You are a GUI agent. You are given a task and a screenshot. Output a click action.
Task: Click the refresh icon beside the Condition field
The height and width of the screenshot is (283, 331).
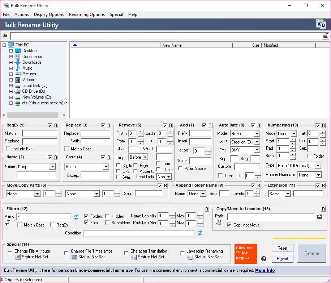click(x=200, y=233)
